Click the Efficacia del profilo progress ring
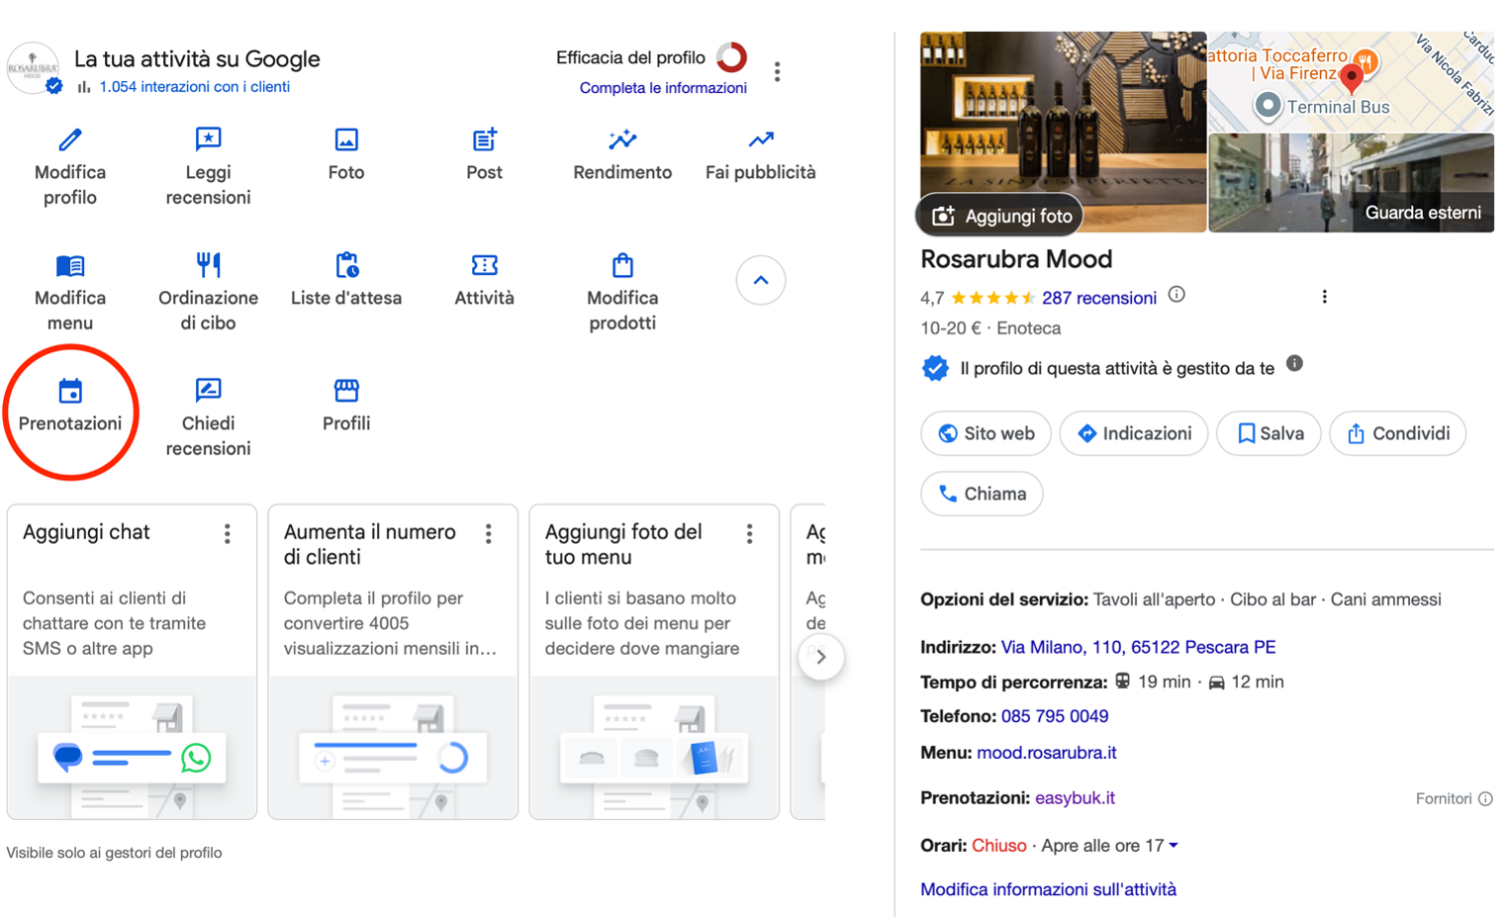Image resolution: width=1507 pixels, height=917 pixels. coord(731,57)
